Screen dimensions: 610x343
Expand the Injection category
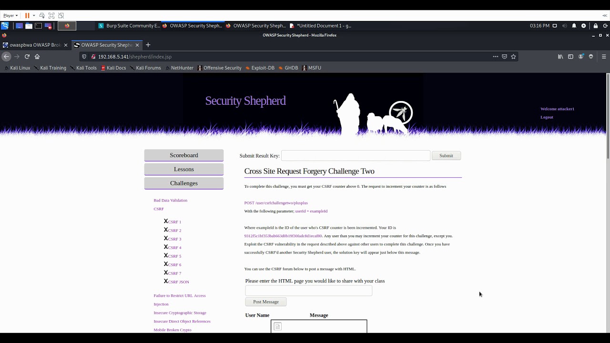[161, 304]
